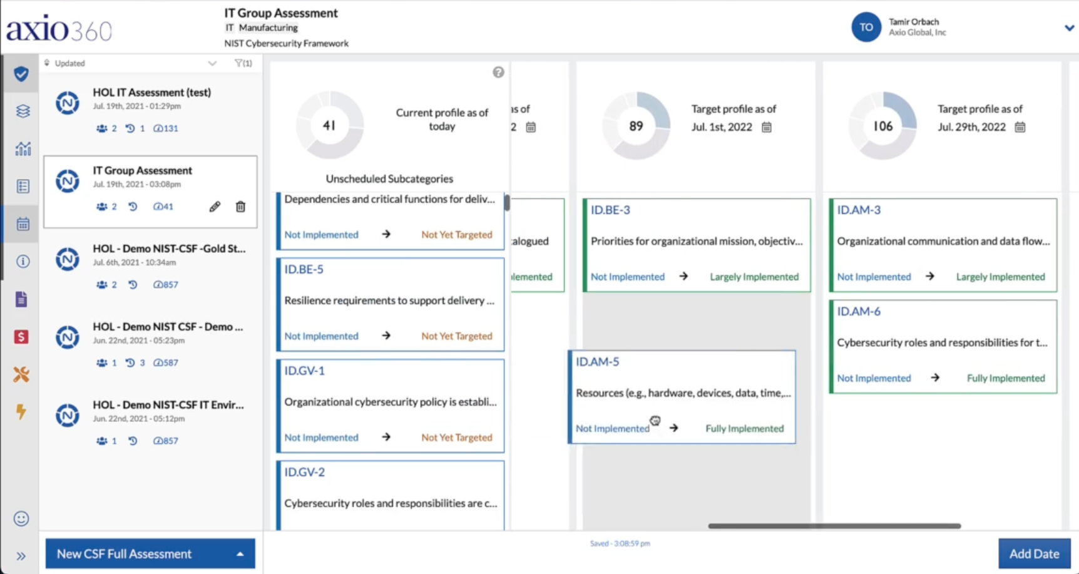Select HOL IT Assessment (test) entry
This screenshot has height=574, width=1079.
(x=150, y=110)
